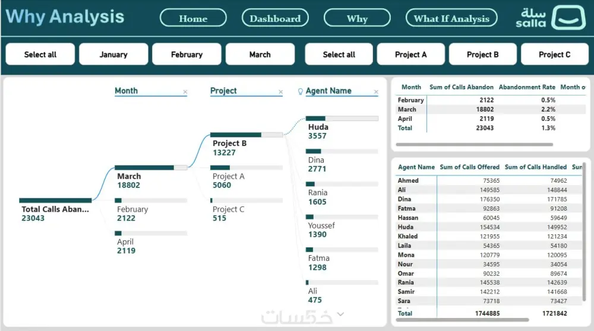Screen dimensions: 594x331
Task: Select all projects slicer button
Action: point(339,54)
